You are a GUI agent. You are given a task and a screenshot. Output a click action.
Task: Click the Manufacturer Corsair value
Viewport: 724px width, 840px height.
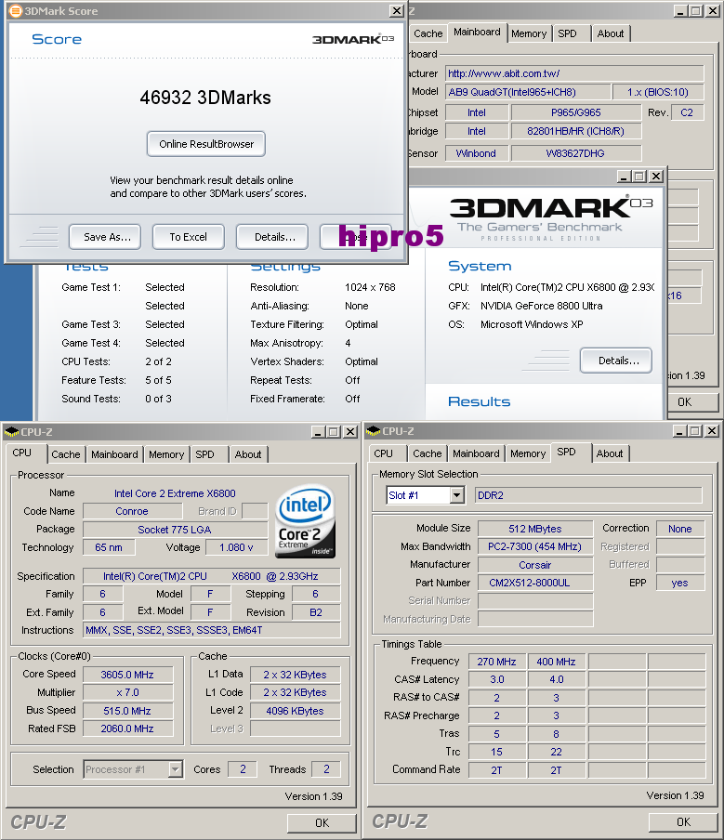click(535, 565)
